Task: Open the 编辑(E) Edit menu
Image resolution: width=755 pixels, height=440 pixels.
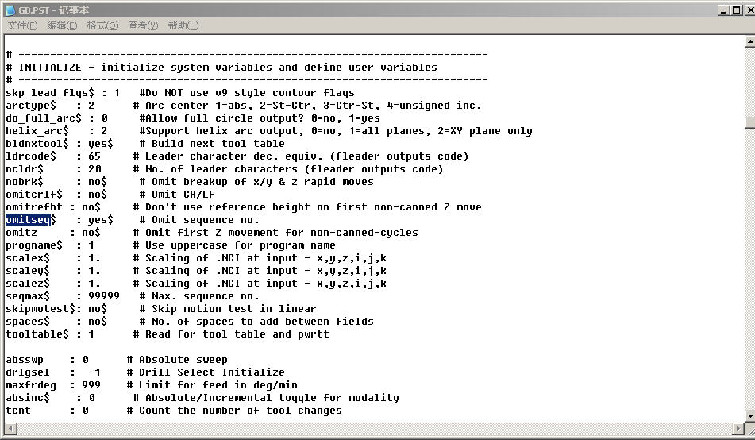Action: point(62,25)
